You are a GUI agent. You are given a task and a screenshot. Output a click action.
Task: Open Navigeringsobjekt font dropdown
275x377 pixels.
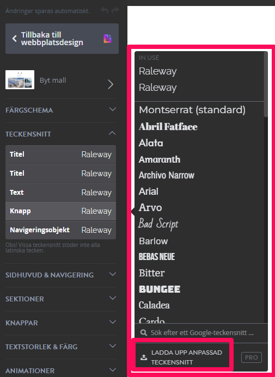(x=60, y=230)
